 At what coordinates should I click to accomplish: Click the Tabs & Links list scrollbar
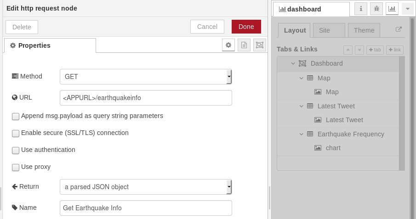(x=402, y=113)
